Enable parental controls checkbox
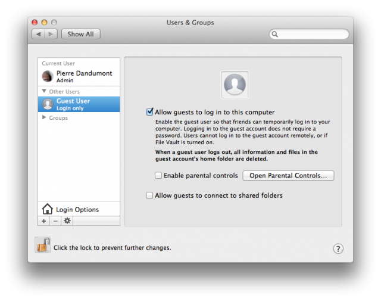 pyautogui.click(x=158, y=175)
